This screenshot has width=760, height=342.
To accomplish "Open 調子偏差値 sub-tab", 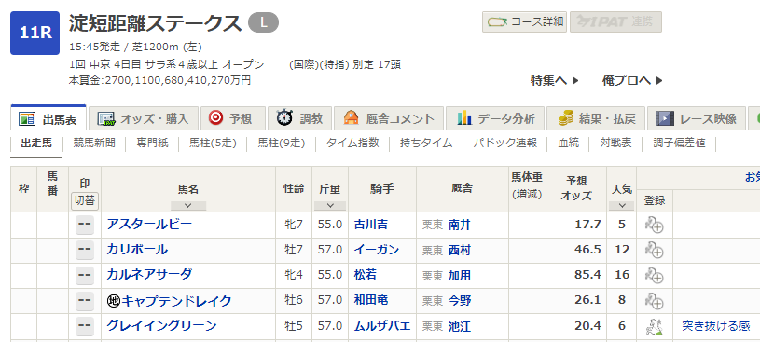I will [x=679, y=143].
